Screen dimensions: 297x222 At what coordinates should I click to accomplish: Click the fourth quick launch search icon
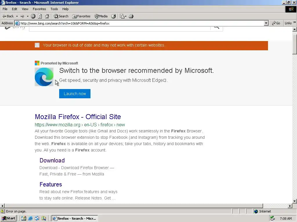[x=44, y=219]
